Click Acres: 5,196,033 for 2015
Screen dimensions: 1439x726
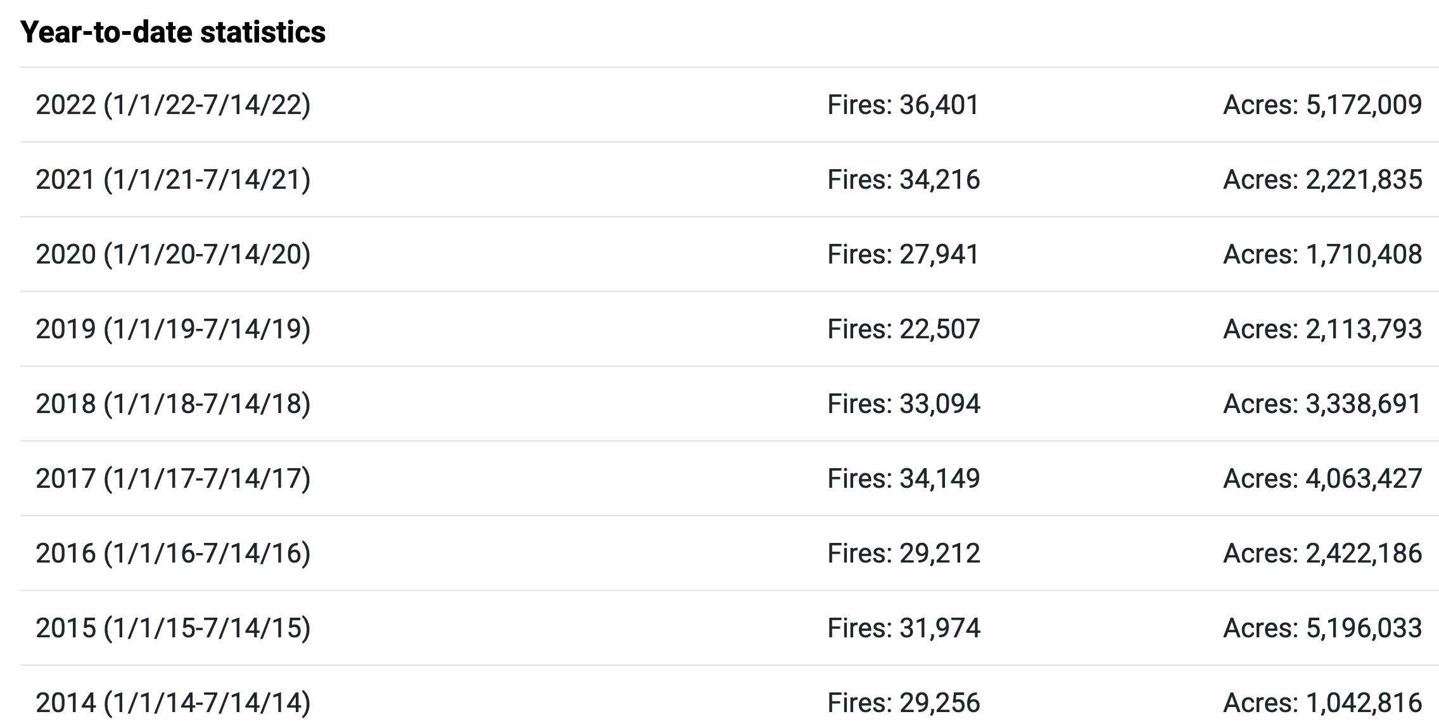pyautogui.click(x=1322, y=628)
